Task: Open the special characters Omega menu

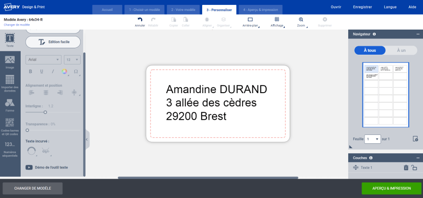Action: pos(76,71)
